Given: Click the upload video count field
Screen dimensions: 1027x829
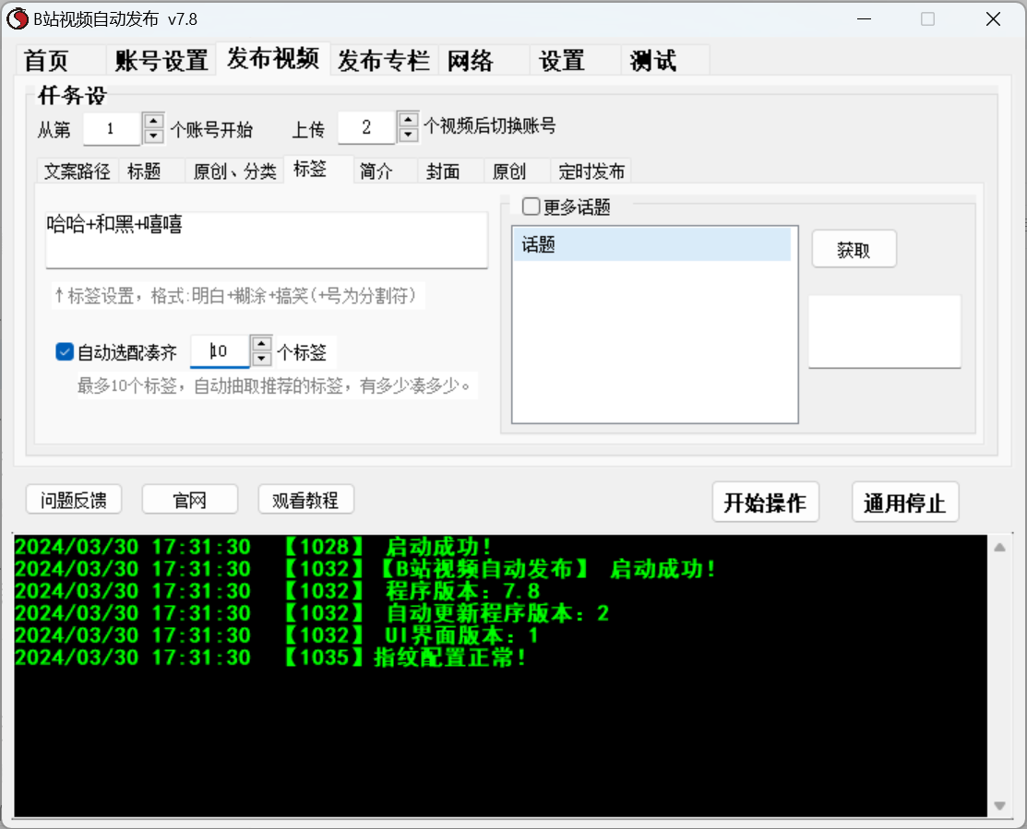Looking at the screenshot, I should (366, 127).
